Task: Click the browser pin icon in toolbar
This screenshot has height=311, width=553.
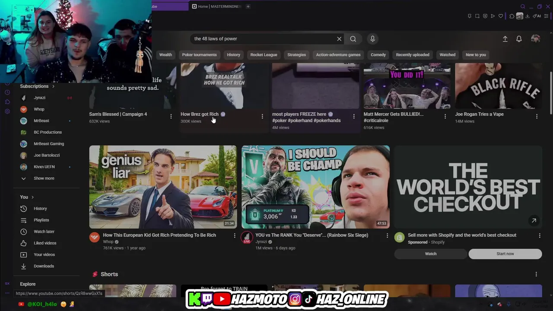Action: coord(470,16)
